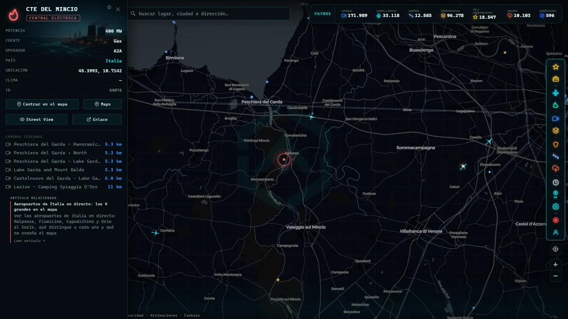
Task: Toggle the vip y organizaciones 18.547 filter
Action: pos(484,14)
